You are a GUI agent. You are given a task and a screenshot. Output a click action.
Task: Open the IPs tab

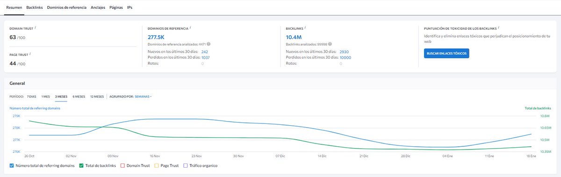click(x=129, y=7)
